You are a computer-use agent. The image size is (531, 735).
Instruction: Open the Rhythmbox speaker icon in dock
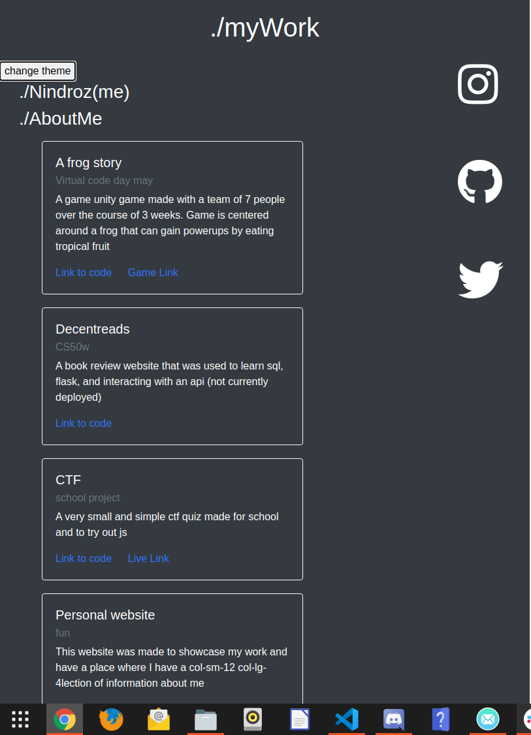coord(253,719)
